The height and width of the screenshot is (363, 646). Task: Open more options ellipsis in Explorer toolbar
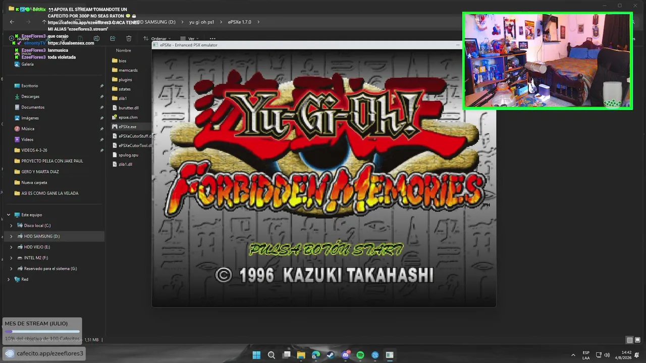click(x=212, y=39)
